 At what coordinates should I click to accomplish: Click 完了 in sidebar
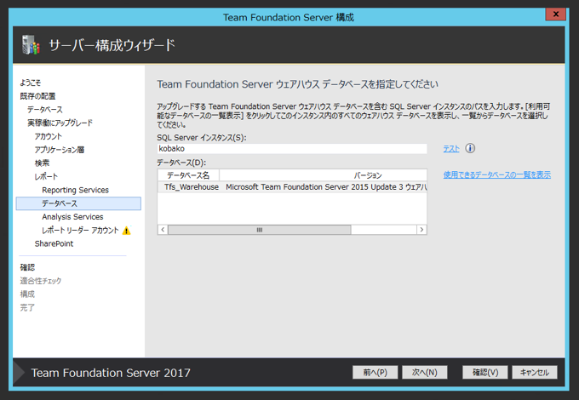[x=27, y=307]
